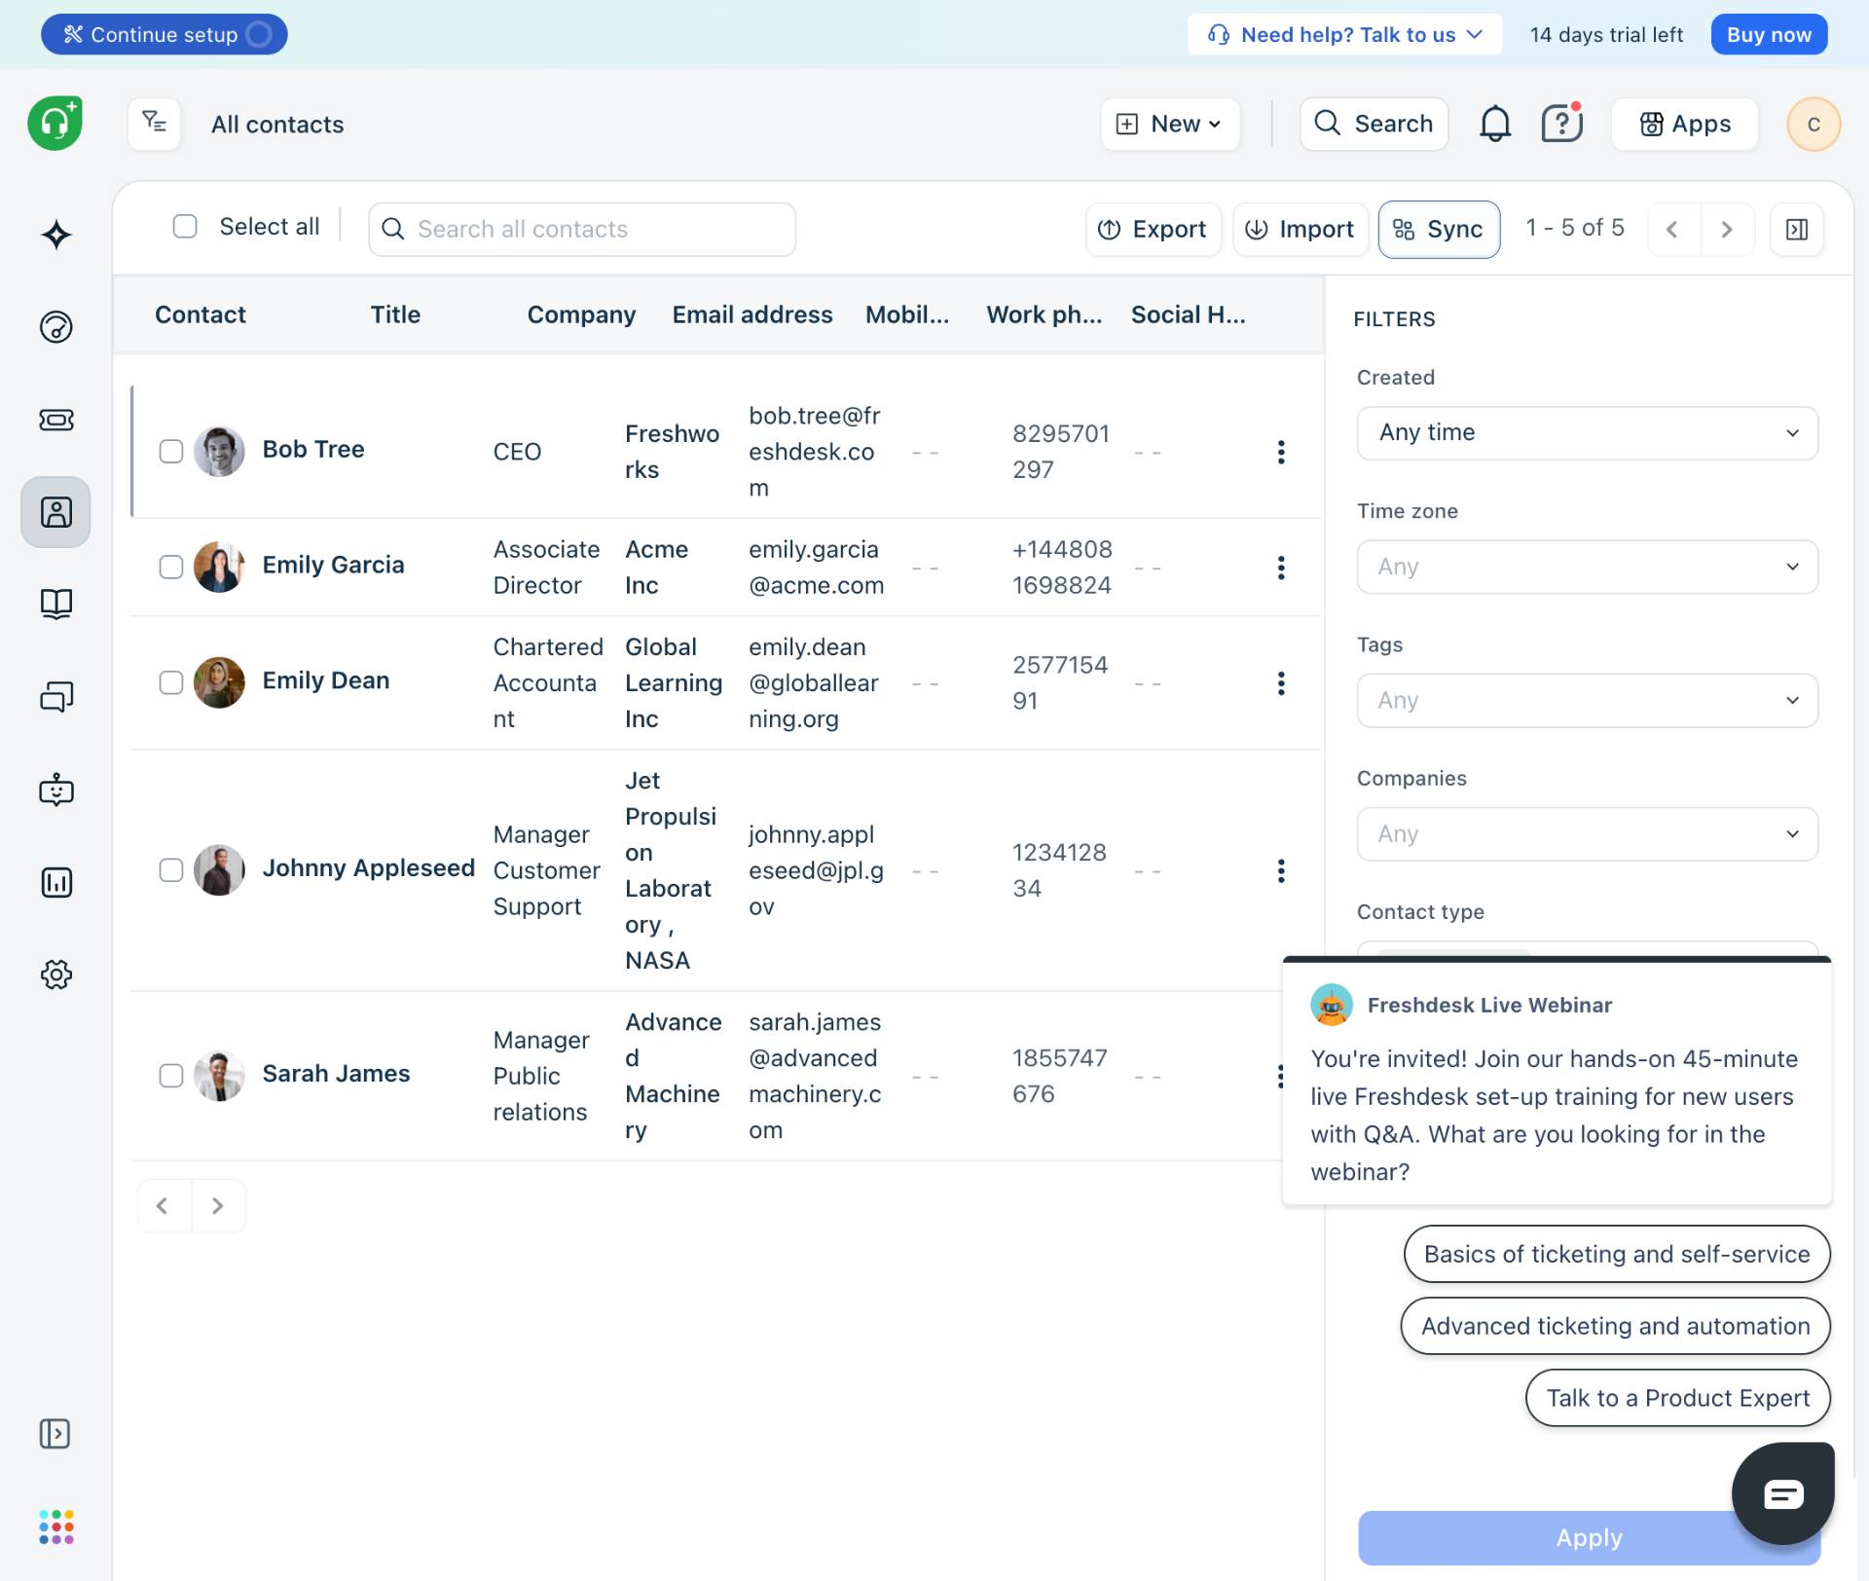Check the Emily Garcia row checkbox
This screenshot has height=1581, width=1869.
(170, 567)
